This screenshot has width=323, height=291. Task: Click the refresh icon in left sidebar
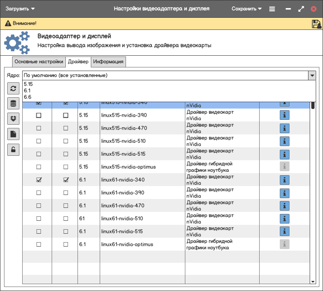13,88
